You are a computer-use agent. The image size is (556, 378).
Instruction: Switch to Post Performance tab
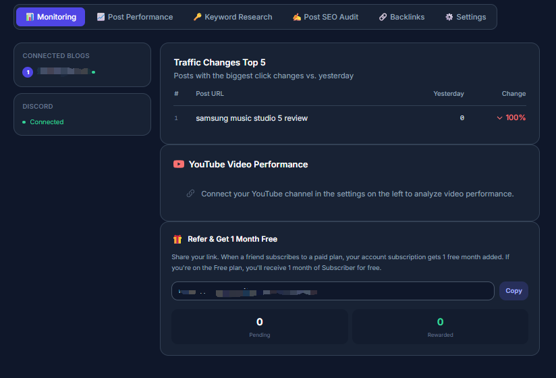click(135, 17)
